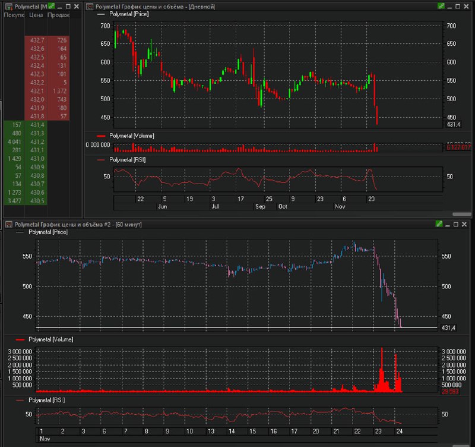Click date 24 on the 60-minute time axis
475x447 pixels.
[x=399, y=431]
